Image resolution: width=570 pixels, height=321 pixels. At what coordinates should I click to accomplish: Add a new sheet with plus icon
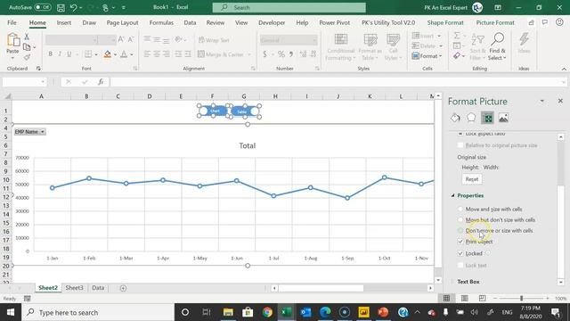click(x=123, y=288)
